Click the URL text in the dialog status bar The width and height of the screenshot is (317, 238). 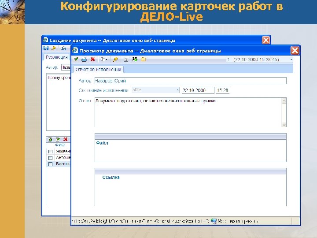click(140, 221)
